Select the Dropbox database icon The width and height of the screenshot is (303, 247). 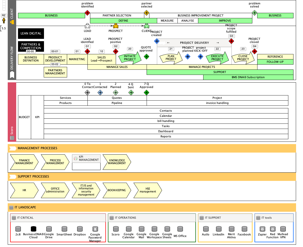coord(80,229)
